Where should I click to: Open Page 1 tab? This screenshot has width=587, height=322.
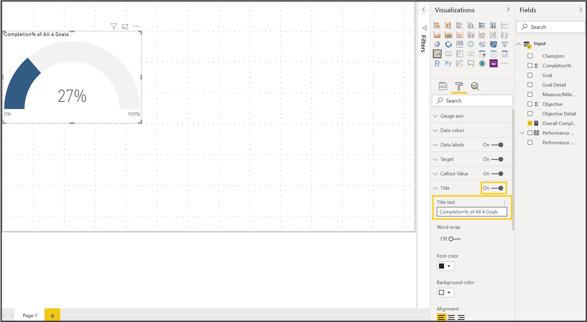point(30,316)
